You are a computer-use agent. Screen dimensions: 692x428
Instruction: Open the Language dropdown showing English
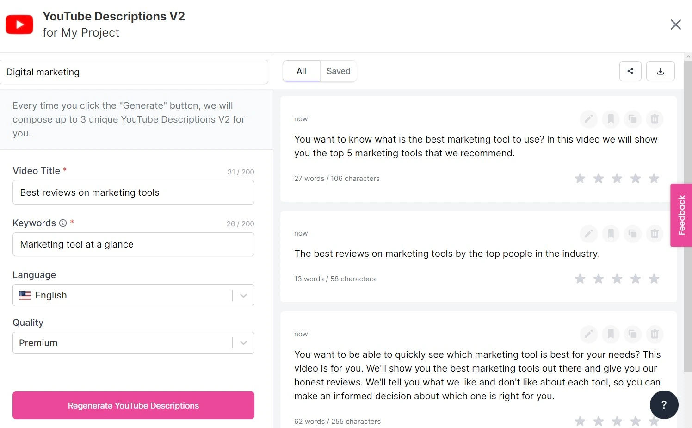(x=133, y=295)
